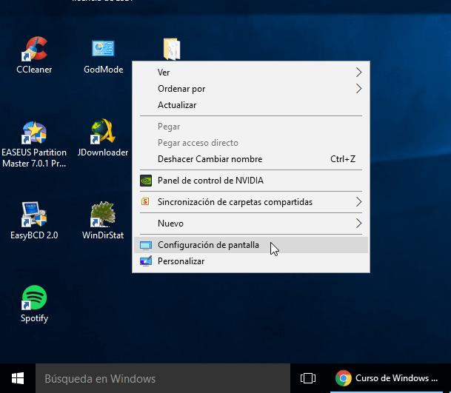This screenshot has width=451, height=393.
Task: Select Sincronización de carpetas compartidas entry
Action: (x=251, y=202)
